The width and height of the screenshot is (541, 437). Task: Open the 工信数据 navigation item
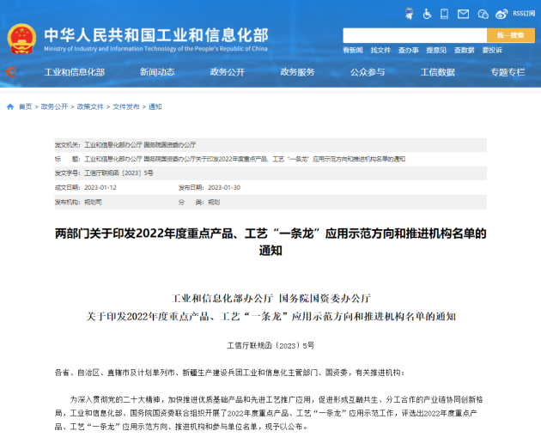[437, 72]
